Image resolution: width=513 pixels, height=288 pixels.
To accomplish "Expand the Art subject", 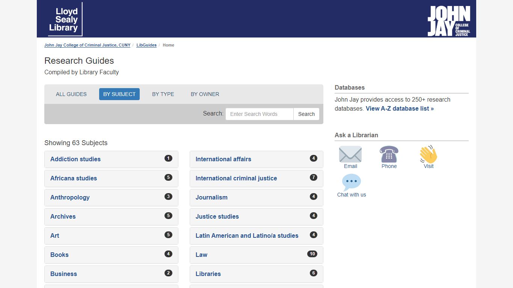I will 111,236.
